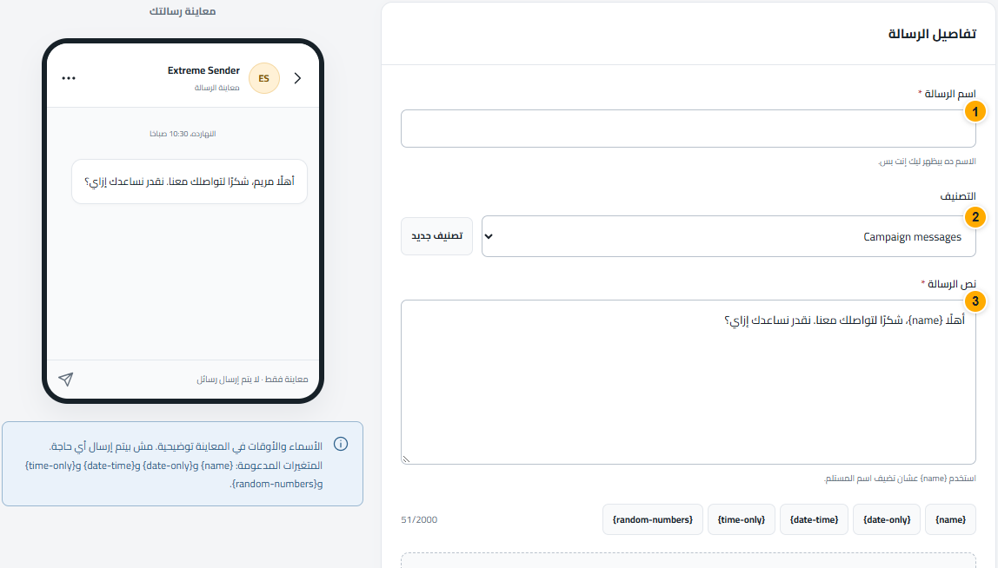Image resolution: width=998 pixels, height=568 pixels.
Task: Click the معاينة الرسالة subtitle under Extreme Sender
Action: 217,88
